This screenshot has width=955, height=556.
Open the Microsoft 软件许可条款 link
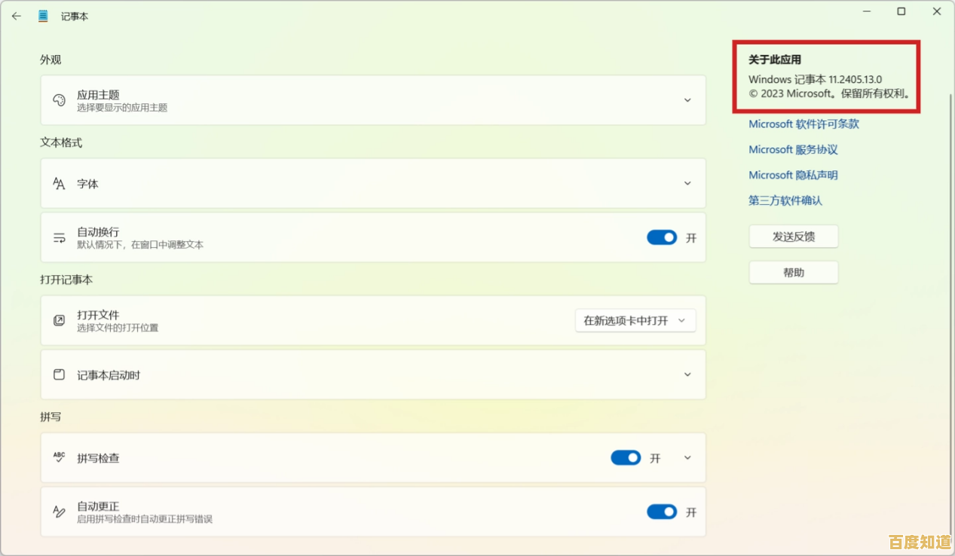click(803, 124)
